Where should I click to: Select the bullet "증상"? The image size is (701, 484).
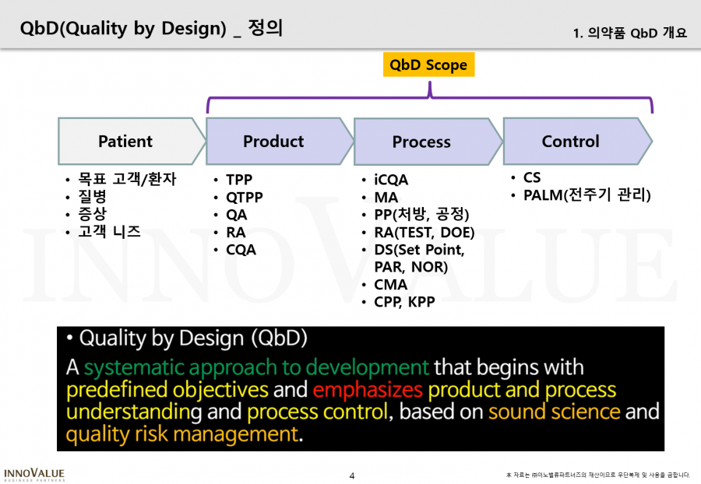pos(92,214)
